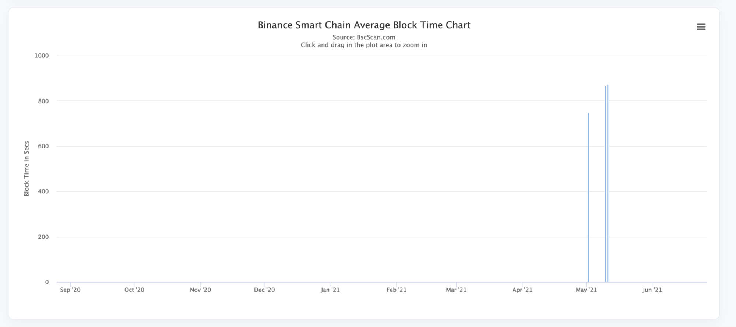
Task: Click the Mar '21 axis label
Action: coord(456,290)
